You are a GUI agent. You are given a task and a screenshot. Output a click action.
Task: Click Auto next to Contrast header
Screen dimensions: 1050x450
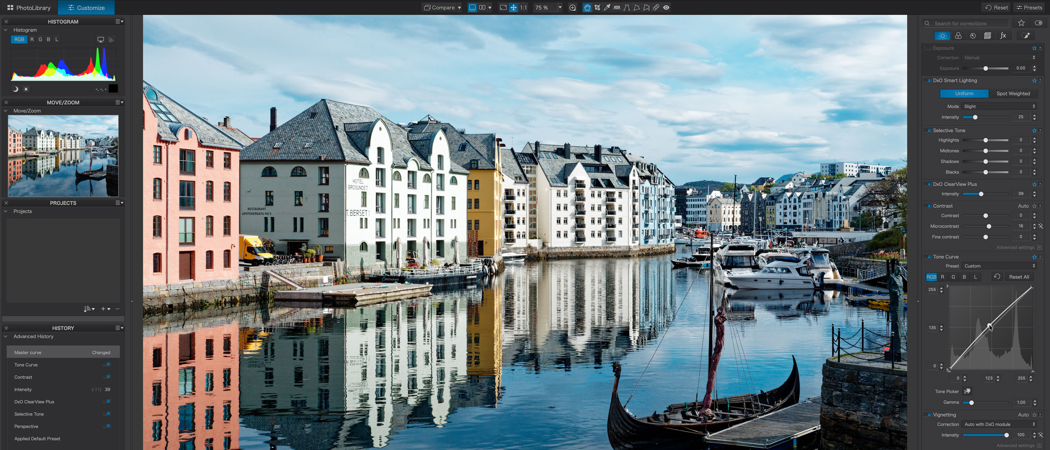1023,206
